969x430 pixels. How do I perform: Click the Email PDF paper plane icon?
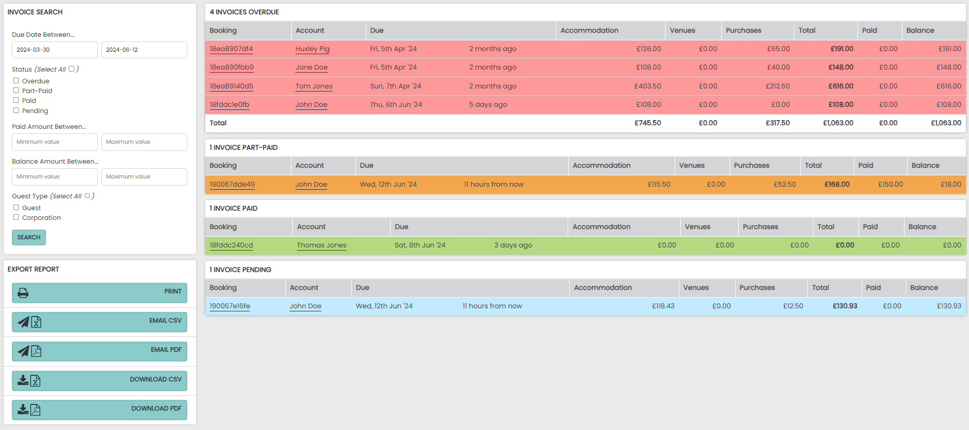24,351
